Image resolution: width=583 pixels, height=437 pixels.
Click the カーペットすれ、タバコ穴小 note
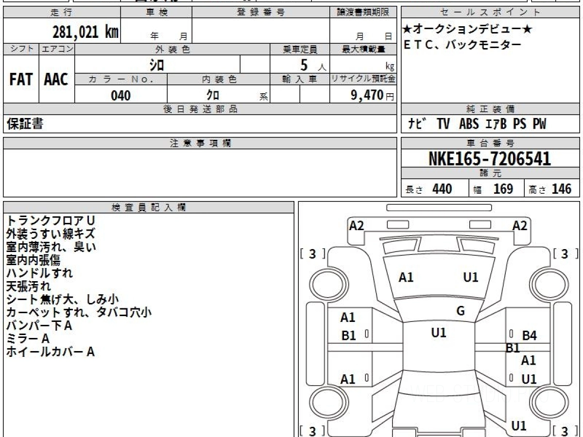pyautogui.click(x=79, y=312)
